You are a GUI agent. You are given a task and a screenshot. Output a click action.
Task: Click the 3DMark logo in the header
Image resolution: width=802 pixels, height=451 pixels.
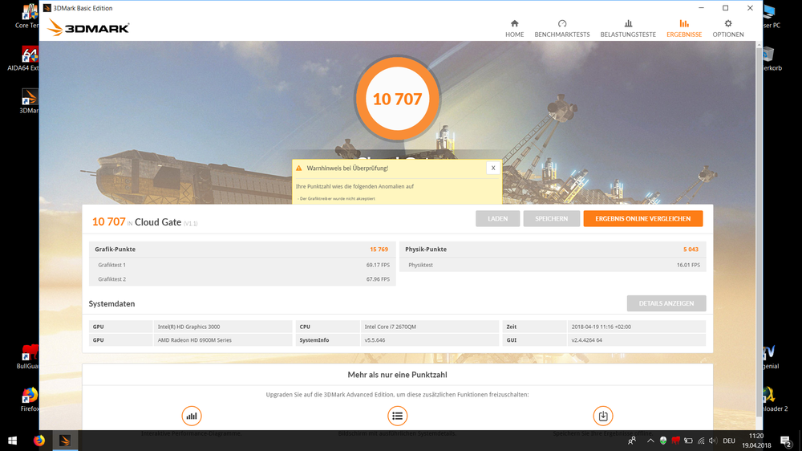click(x=88, y=28)
